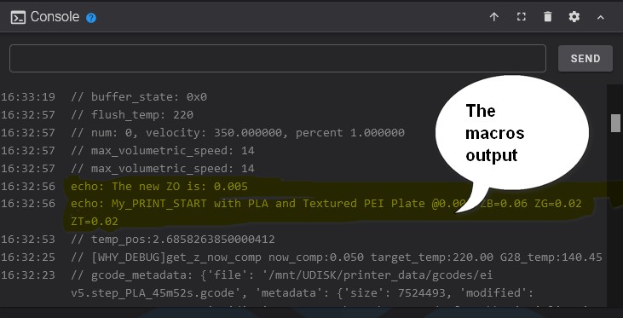The height and width of the screenshot is (318, 623).
Task: Select the temp_pos log line
Action: (173, 240)
